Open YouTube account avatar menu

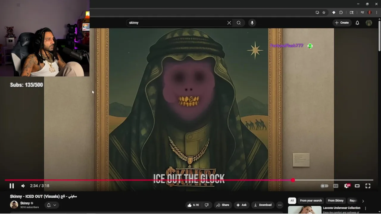click(x=369, y=23)
